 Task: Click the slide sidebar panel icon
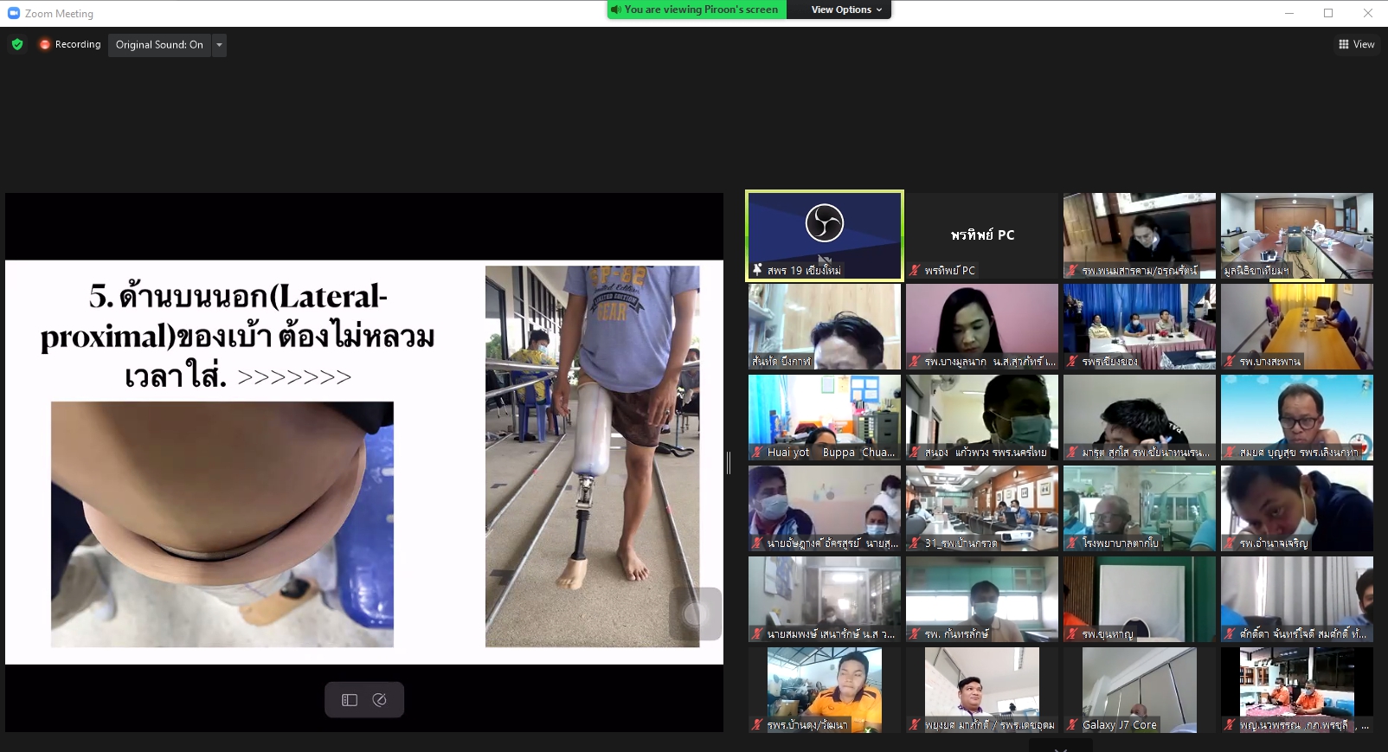coord(350,700)
